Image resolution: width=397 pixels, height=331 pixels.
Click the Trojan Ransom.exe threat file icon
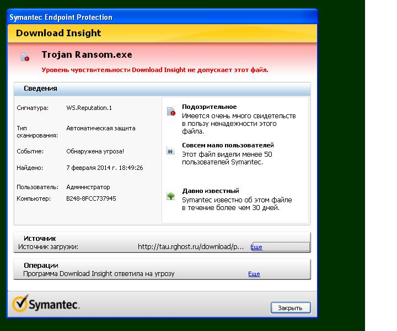coord(25,57)
